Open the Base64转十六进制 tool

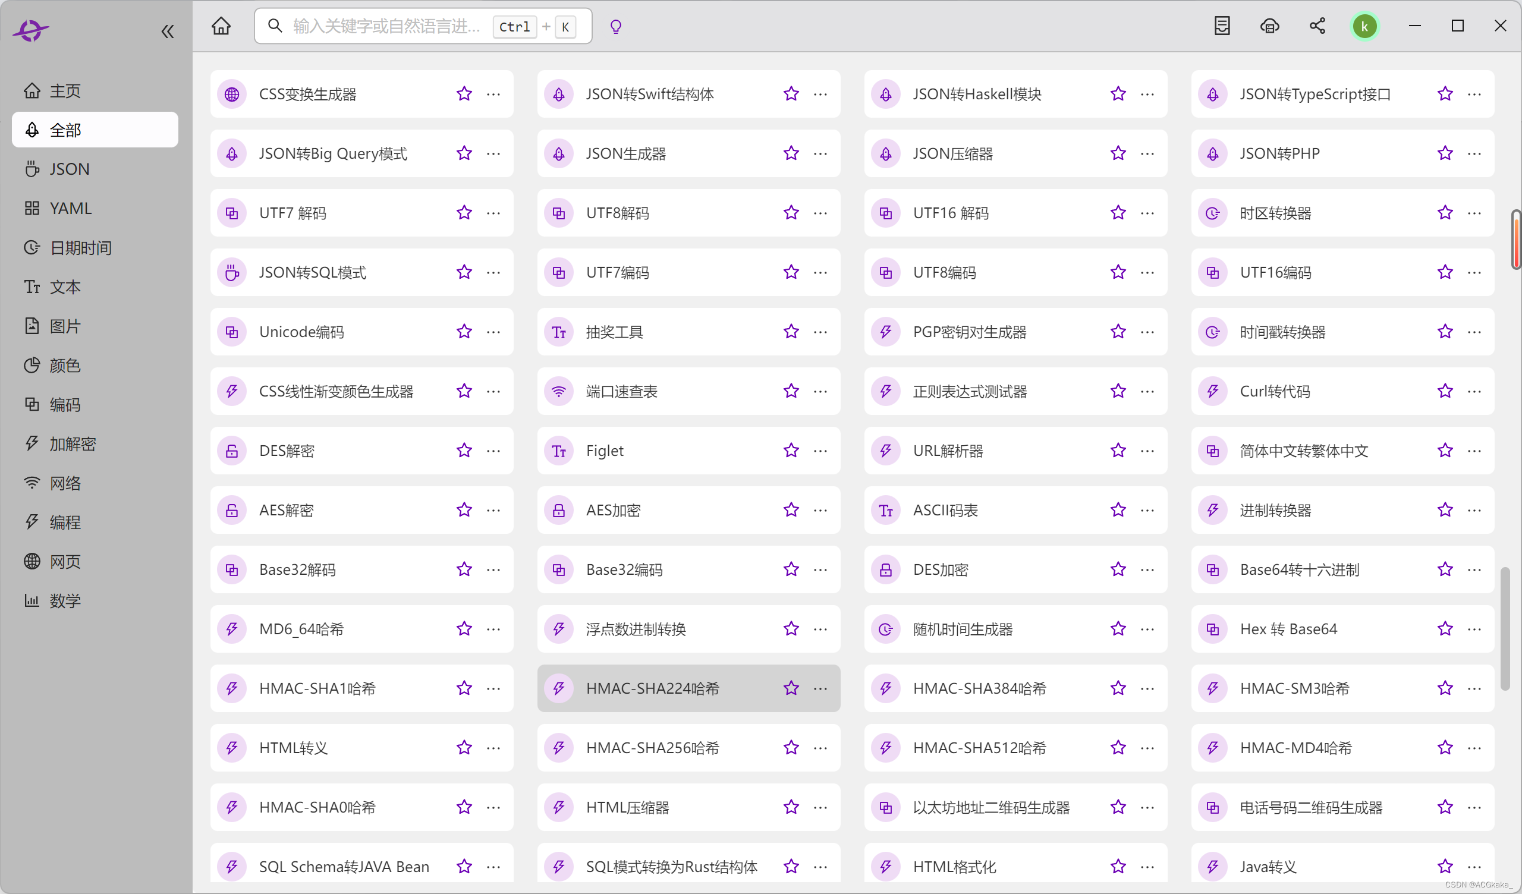pos(1299,569)
